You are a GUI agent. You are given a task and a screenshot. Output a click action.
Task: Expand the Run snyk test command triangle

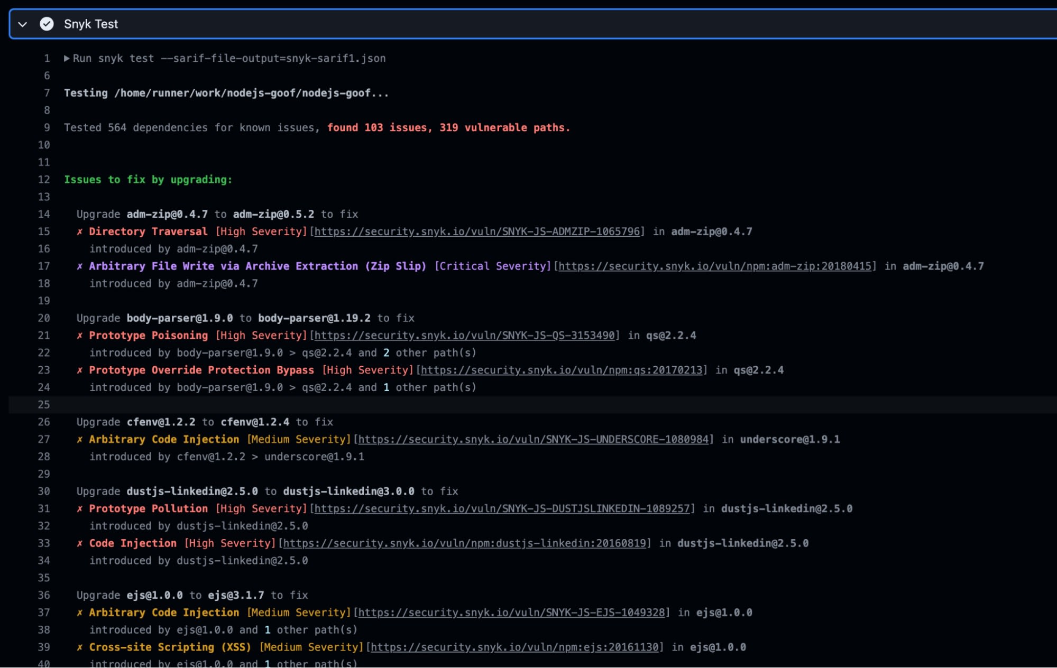coord(67,58)
